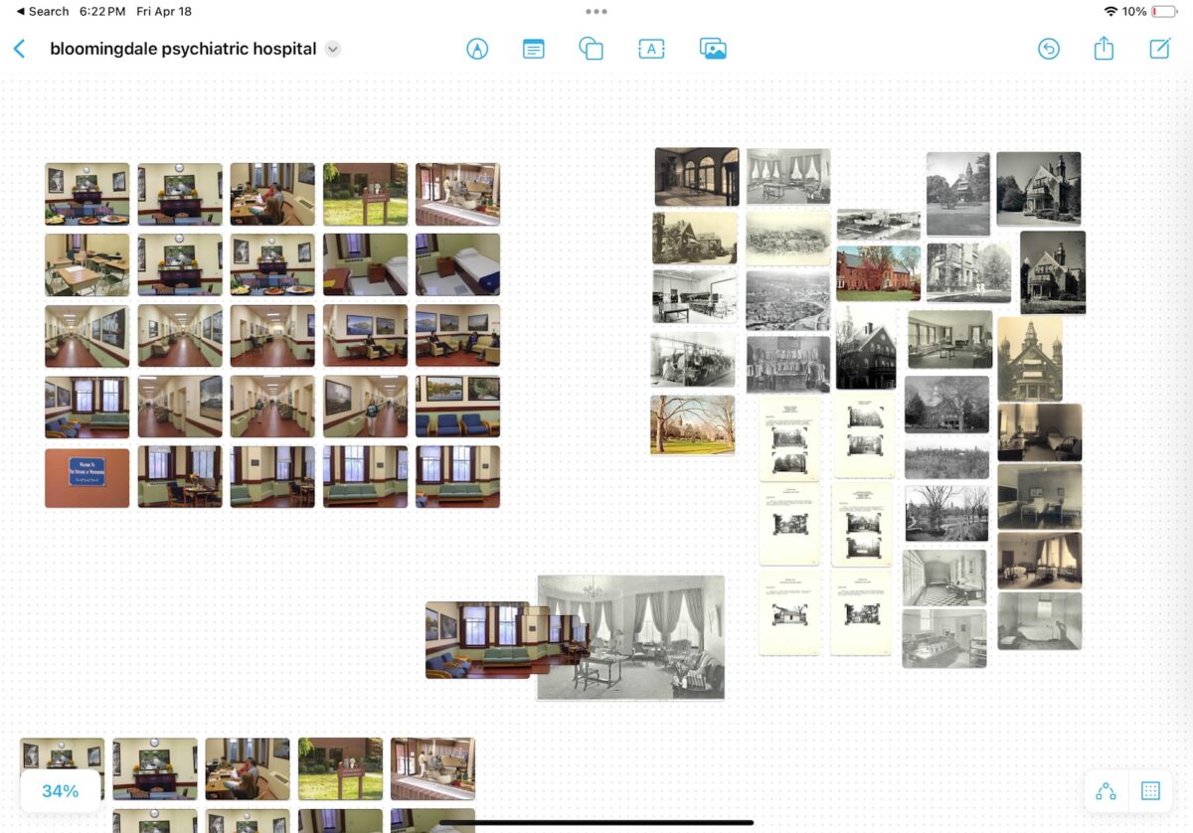Open the three-dot multitasking menu
This screenshot has height=833, width=1193.
tap(596, 12)
